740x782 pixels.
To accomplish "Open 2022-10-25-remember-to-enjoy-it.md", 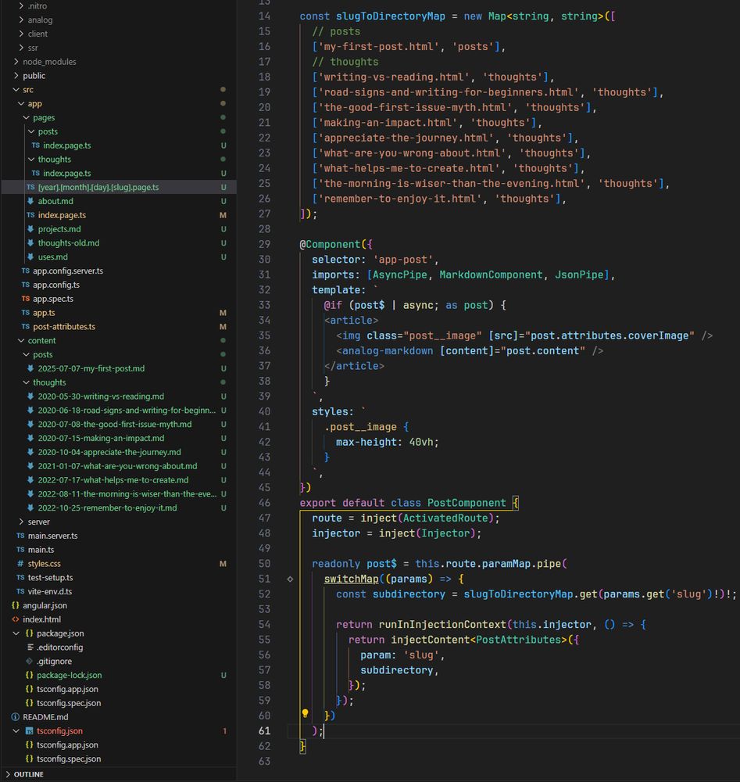I will click(x=107, y=508).
